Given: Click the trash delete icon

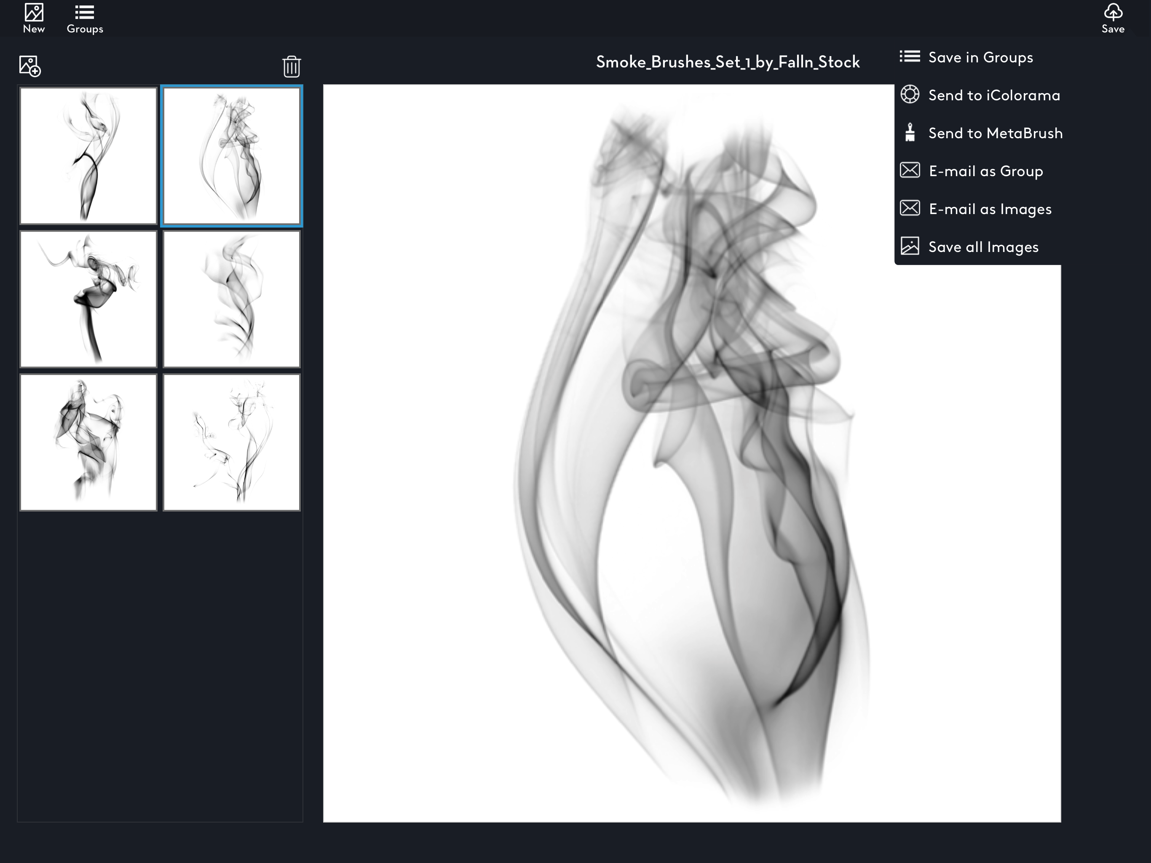Looking at the screenshot, I should pos(292,67).
